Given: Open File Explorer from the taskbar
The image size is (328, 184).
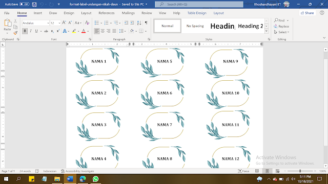Looking at the screenshot, I should 57,179.
